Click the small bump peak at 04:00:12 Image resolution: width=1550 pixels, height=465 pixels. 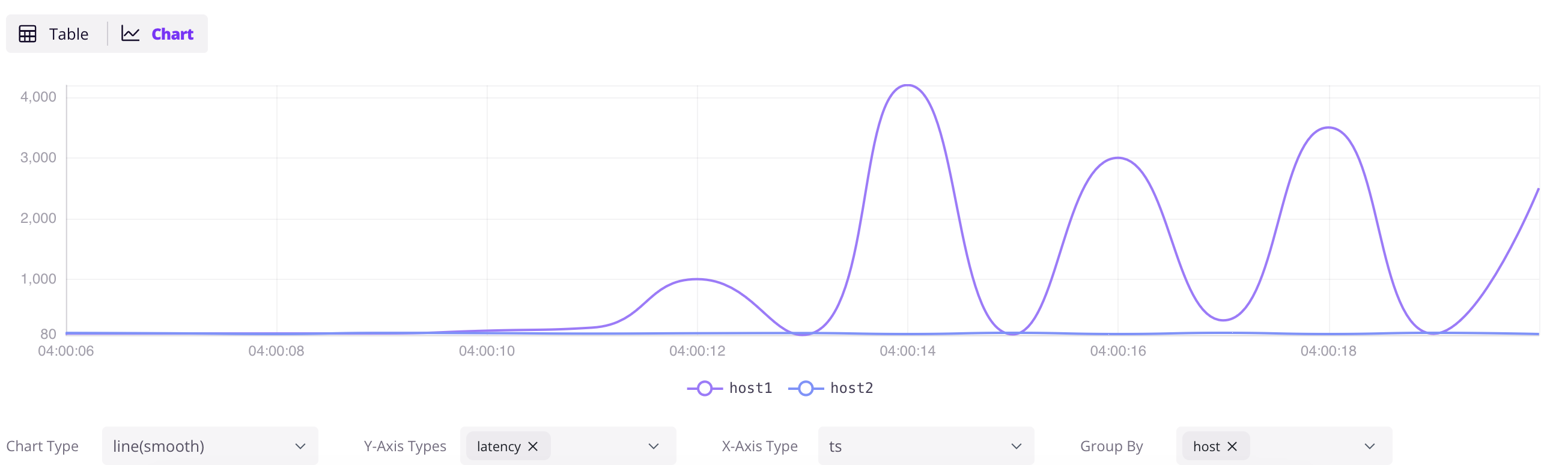(x=697, y=279)
